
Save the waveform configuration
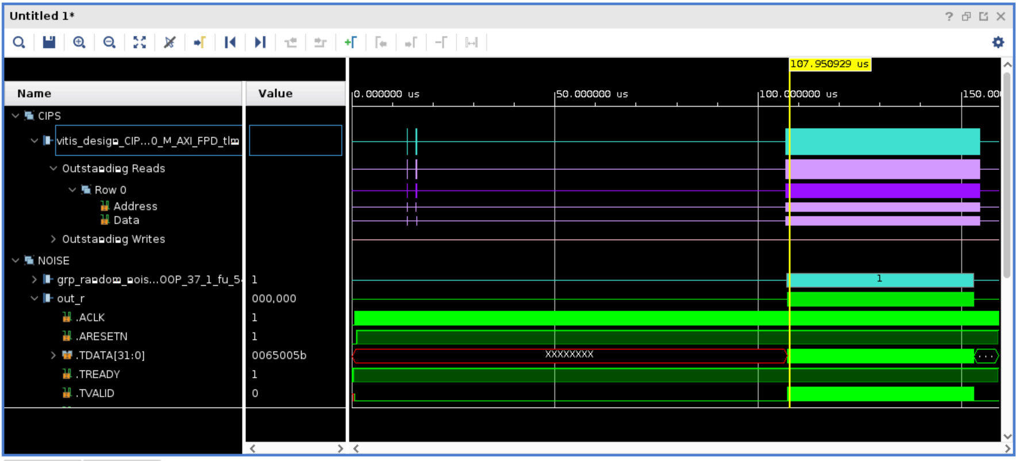click(49, 42)
